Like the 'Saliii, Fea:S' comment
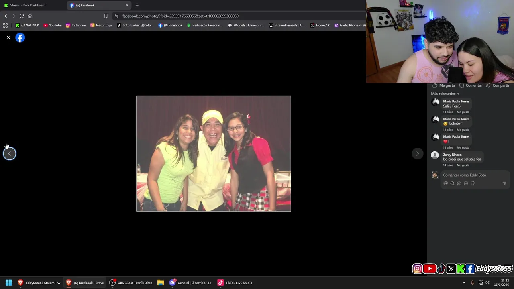Screen dimensions: 514x289 [x=463, y=112]
